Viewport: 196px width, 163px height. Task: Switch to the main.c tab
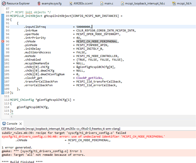pos(109,3)
